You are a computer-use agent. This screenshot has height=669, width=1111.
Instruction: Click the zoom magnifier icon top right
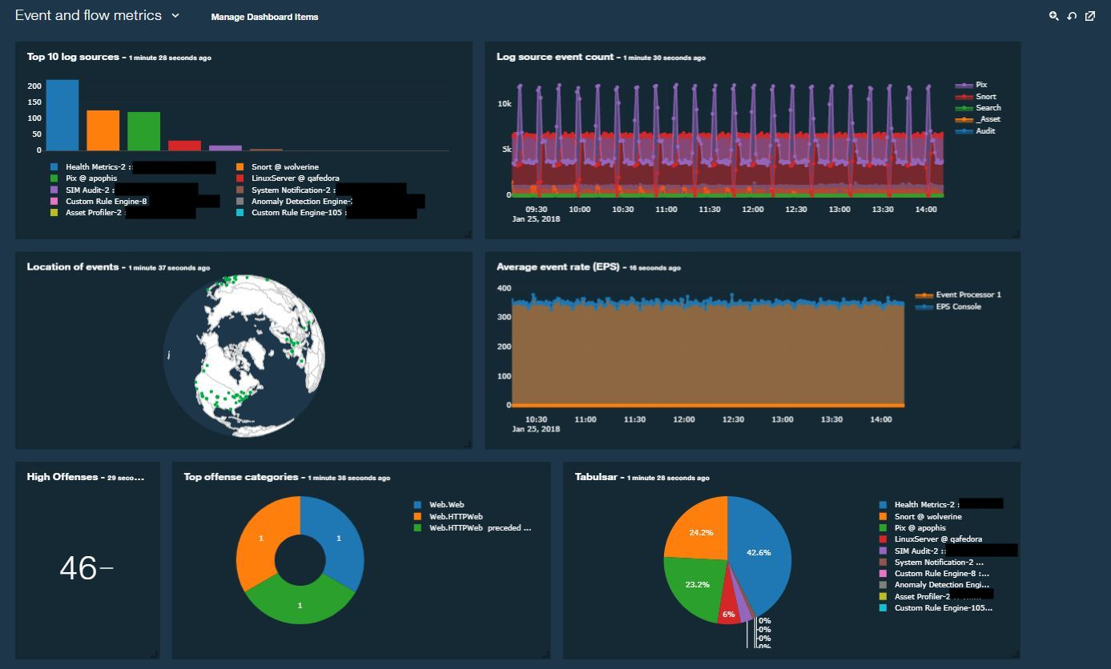(1054, 16)
